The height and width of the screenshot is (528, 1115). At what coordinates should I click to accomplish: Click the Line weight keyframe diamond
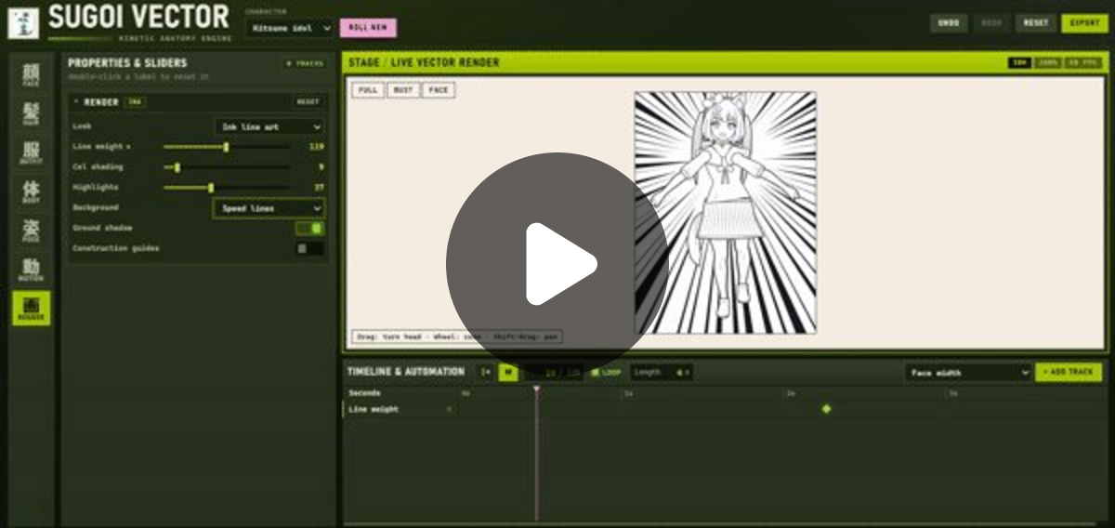click(x=826, y=409)
